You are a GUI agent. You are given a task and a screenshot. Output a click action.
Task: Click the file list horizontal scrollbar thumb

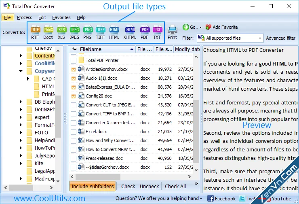click(98, 177)
